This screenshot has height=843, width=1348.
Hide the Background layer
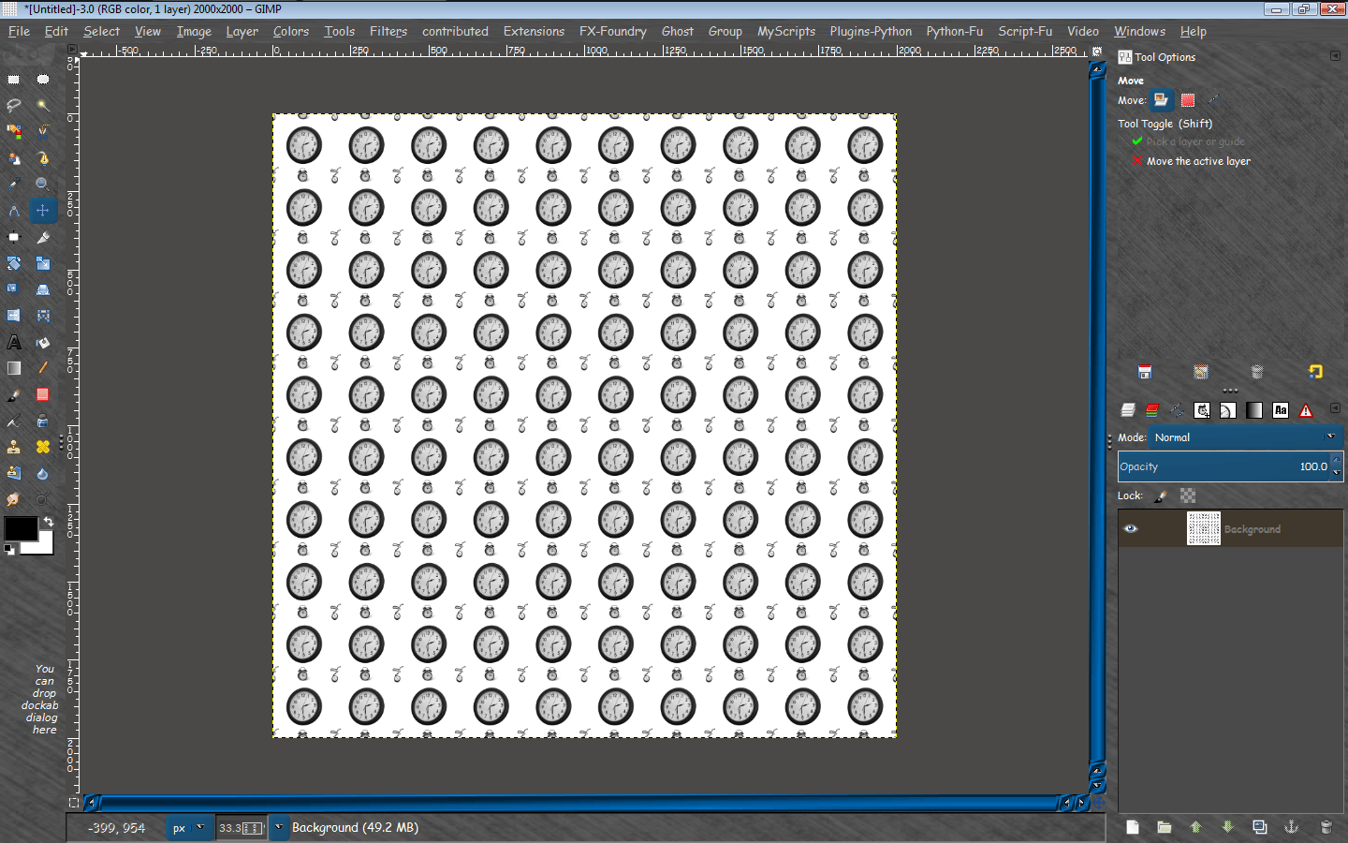click(1131, 528)
